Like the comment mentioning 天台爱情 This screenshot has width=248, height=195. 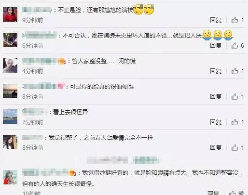(234, 147)
